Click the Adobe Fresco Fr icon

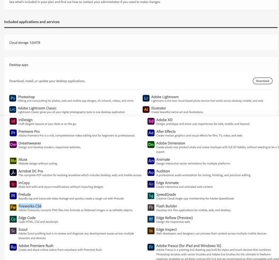(x=151, y=247)
